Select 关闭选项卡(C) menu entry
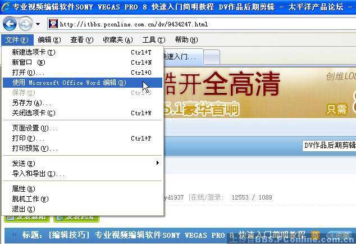Image resolution: width=356 pixels, height=244 pixels. 83,113
